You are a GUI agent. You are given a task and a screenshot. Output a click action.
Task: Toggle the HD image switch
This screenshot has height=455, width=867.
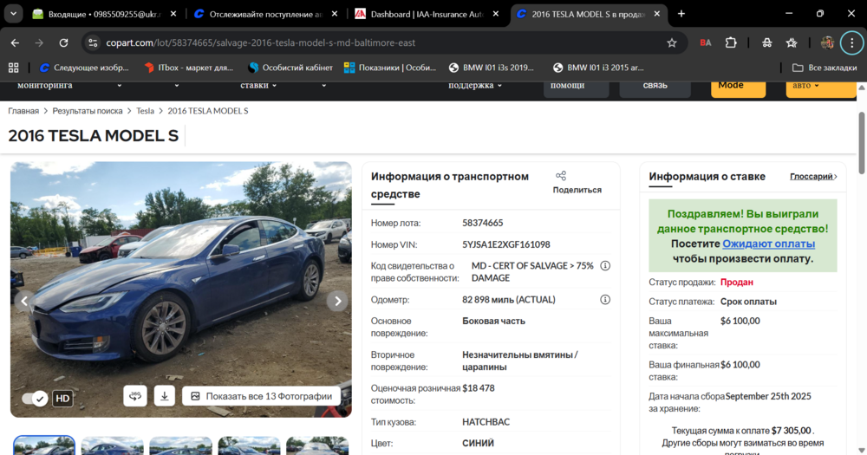pyautogui.click(x=35, y=398)
